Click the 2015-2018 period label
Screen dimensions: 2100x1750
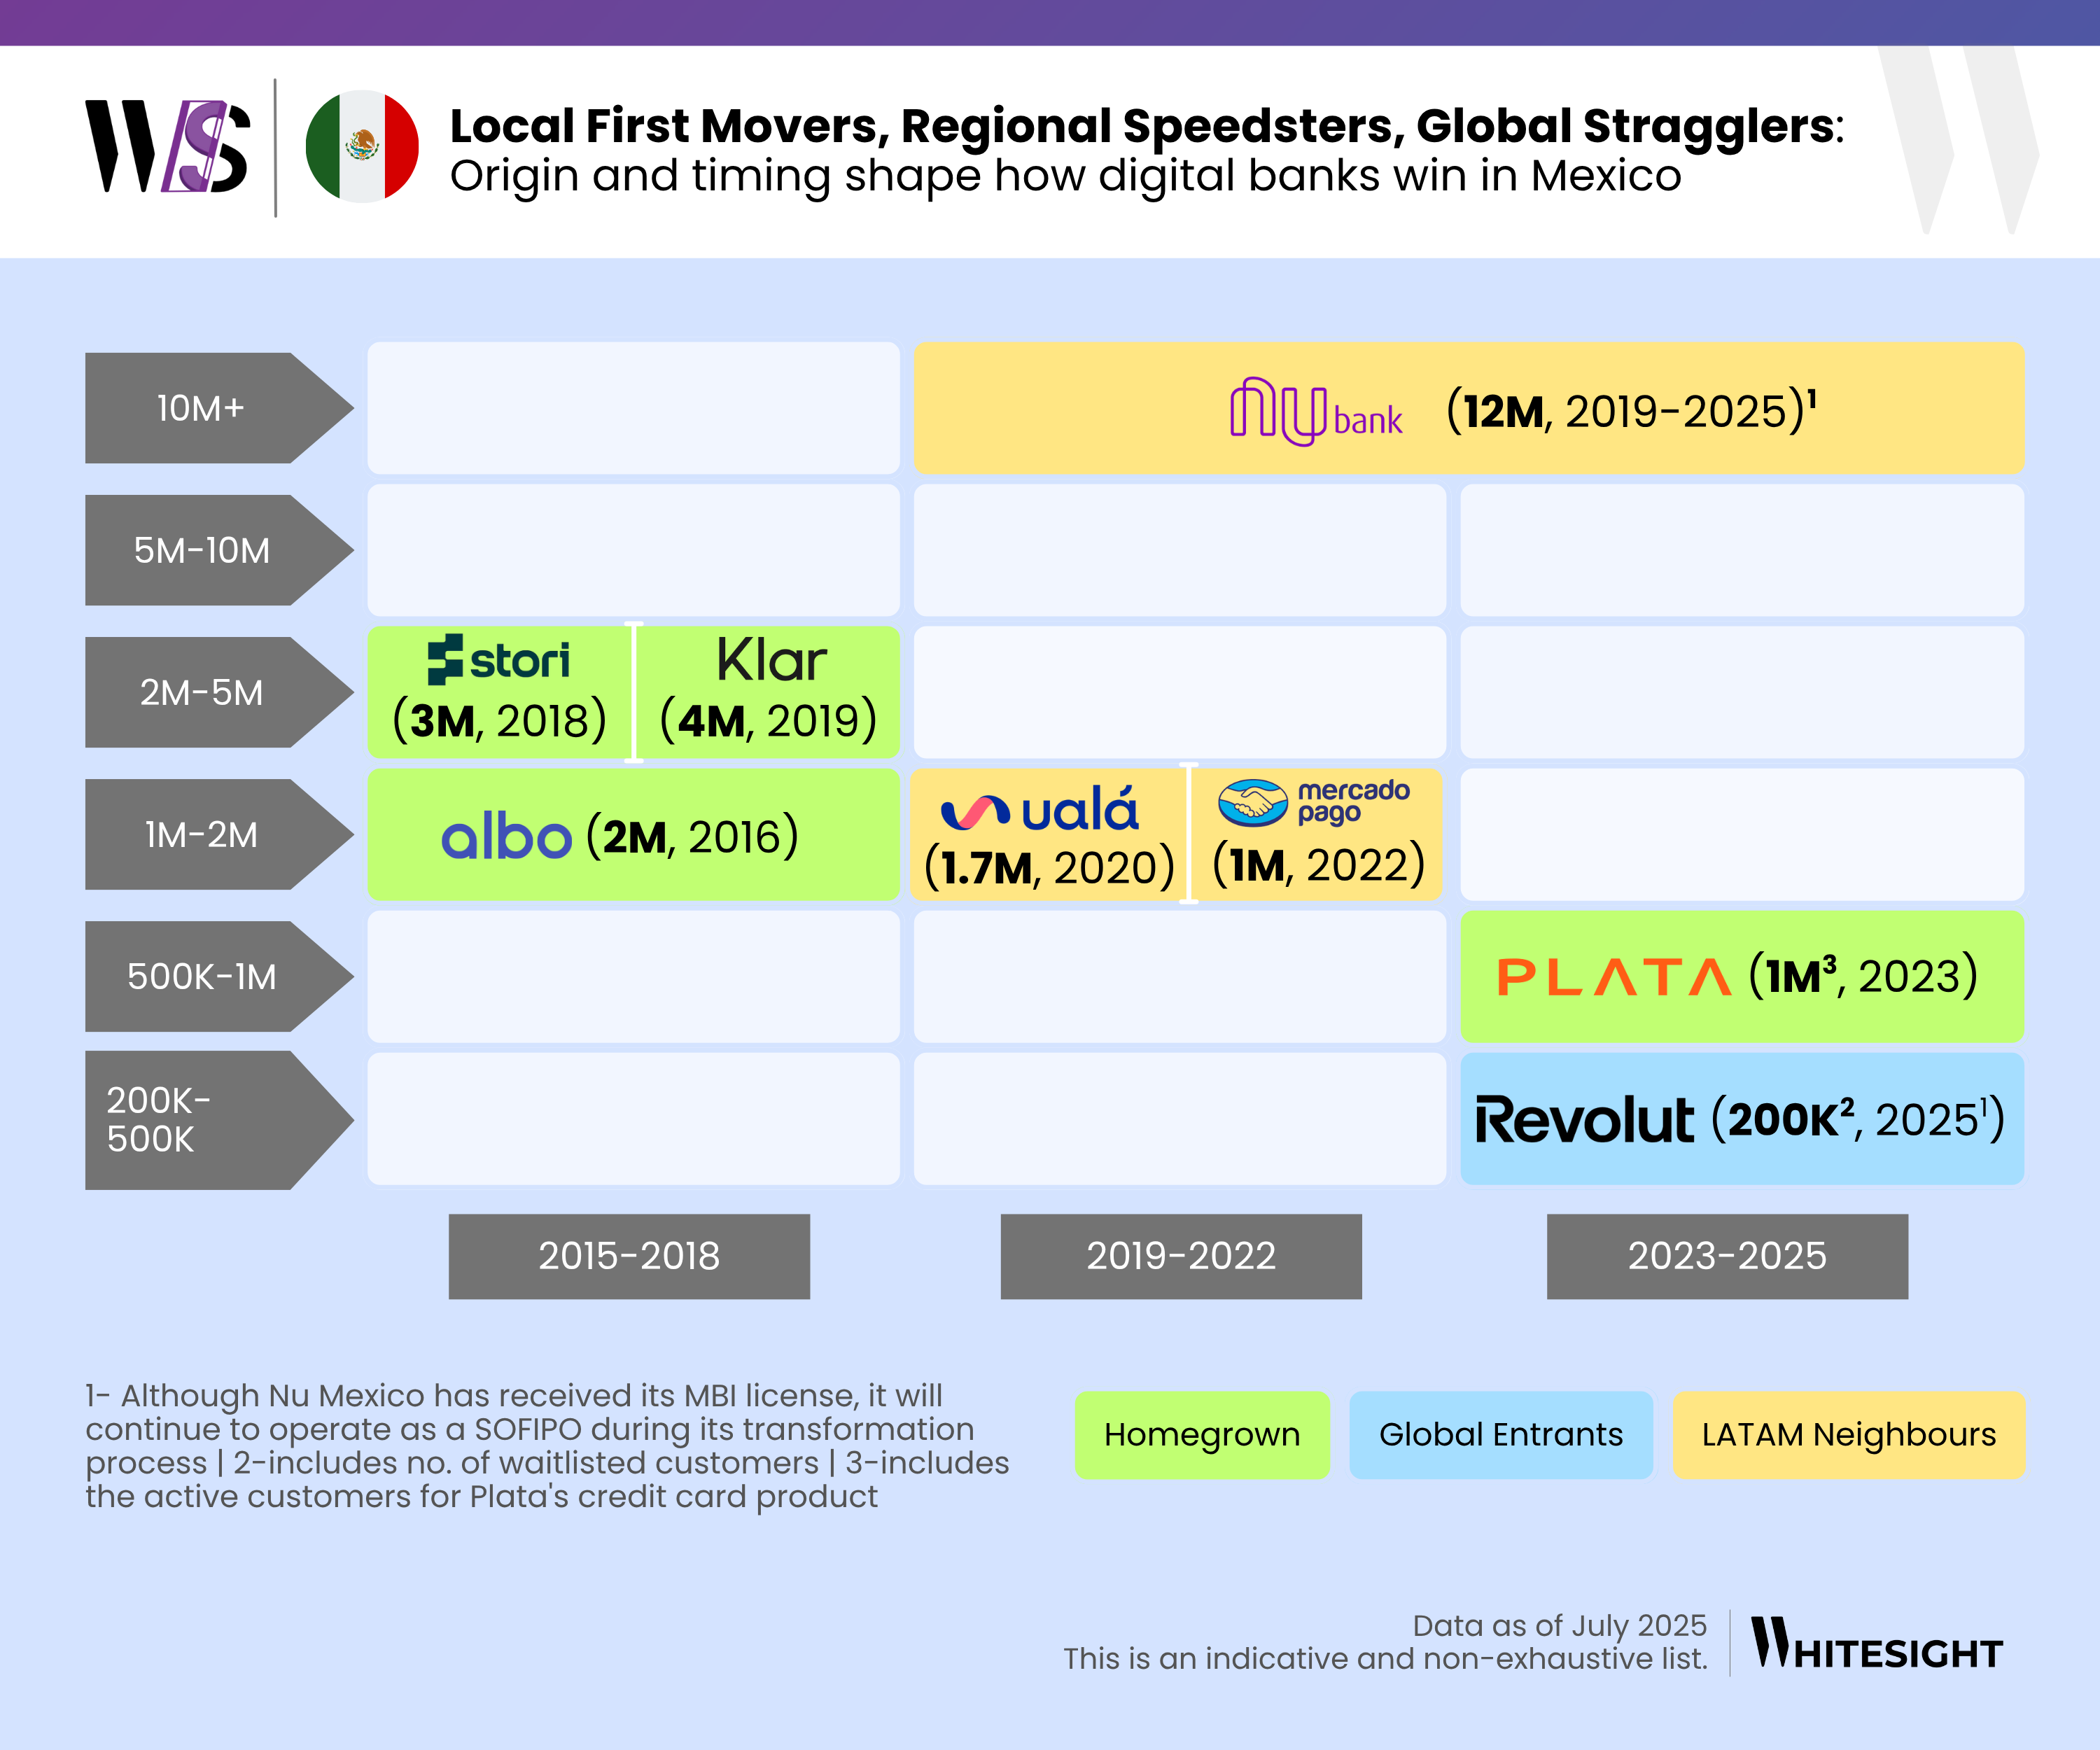pos(629,1256)
